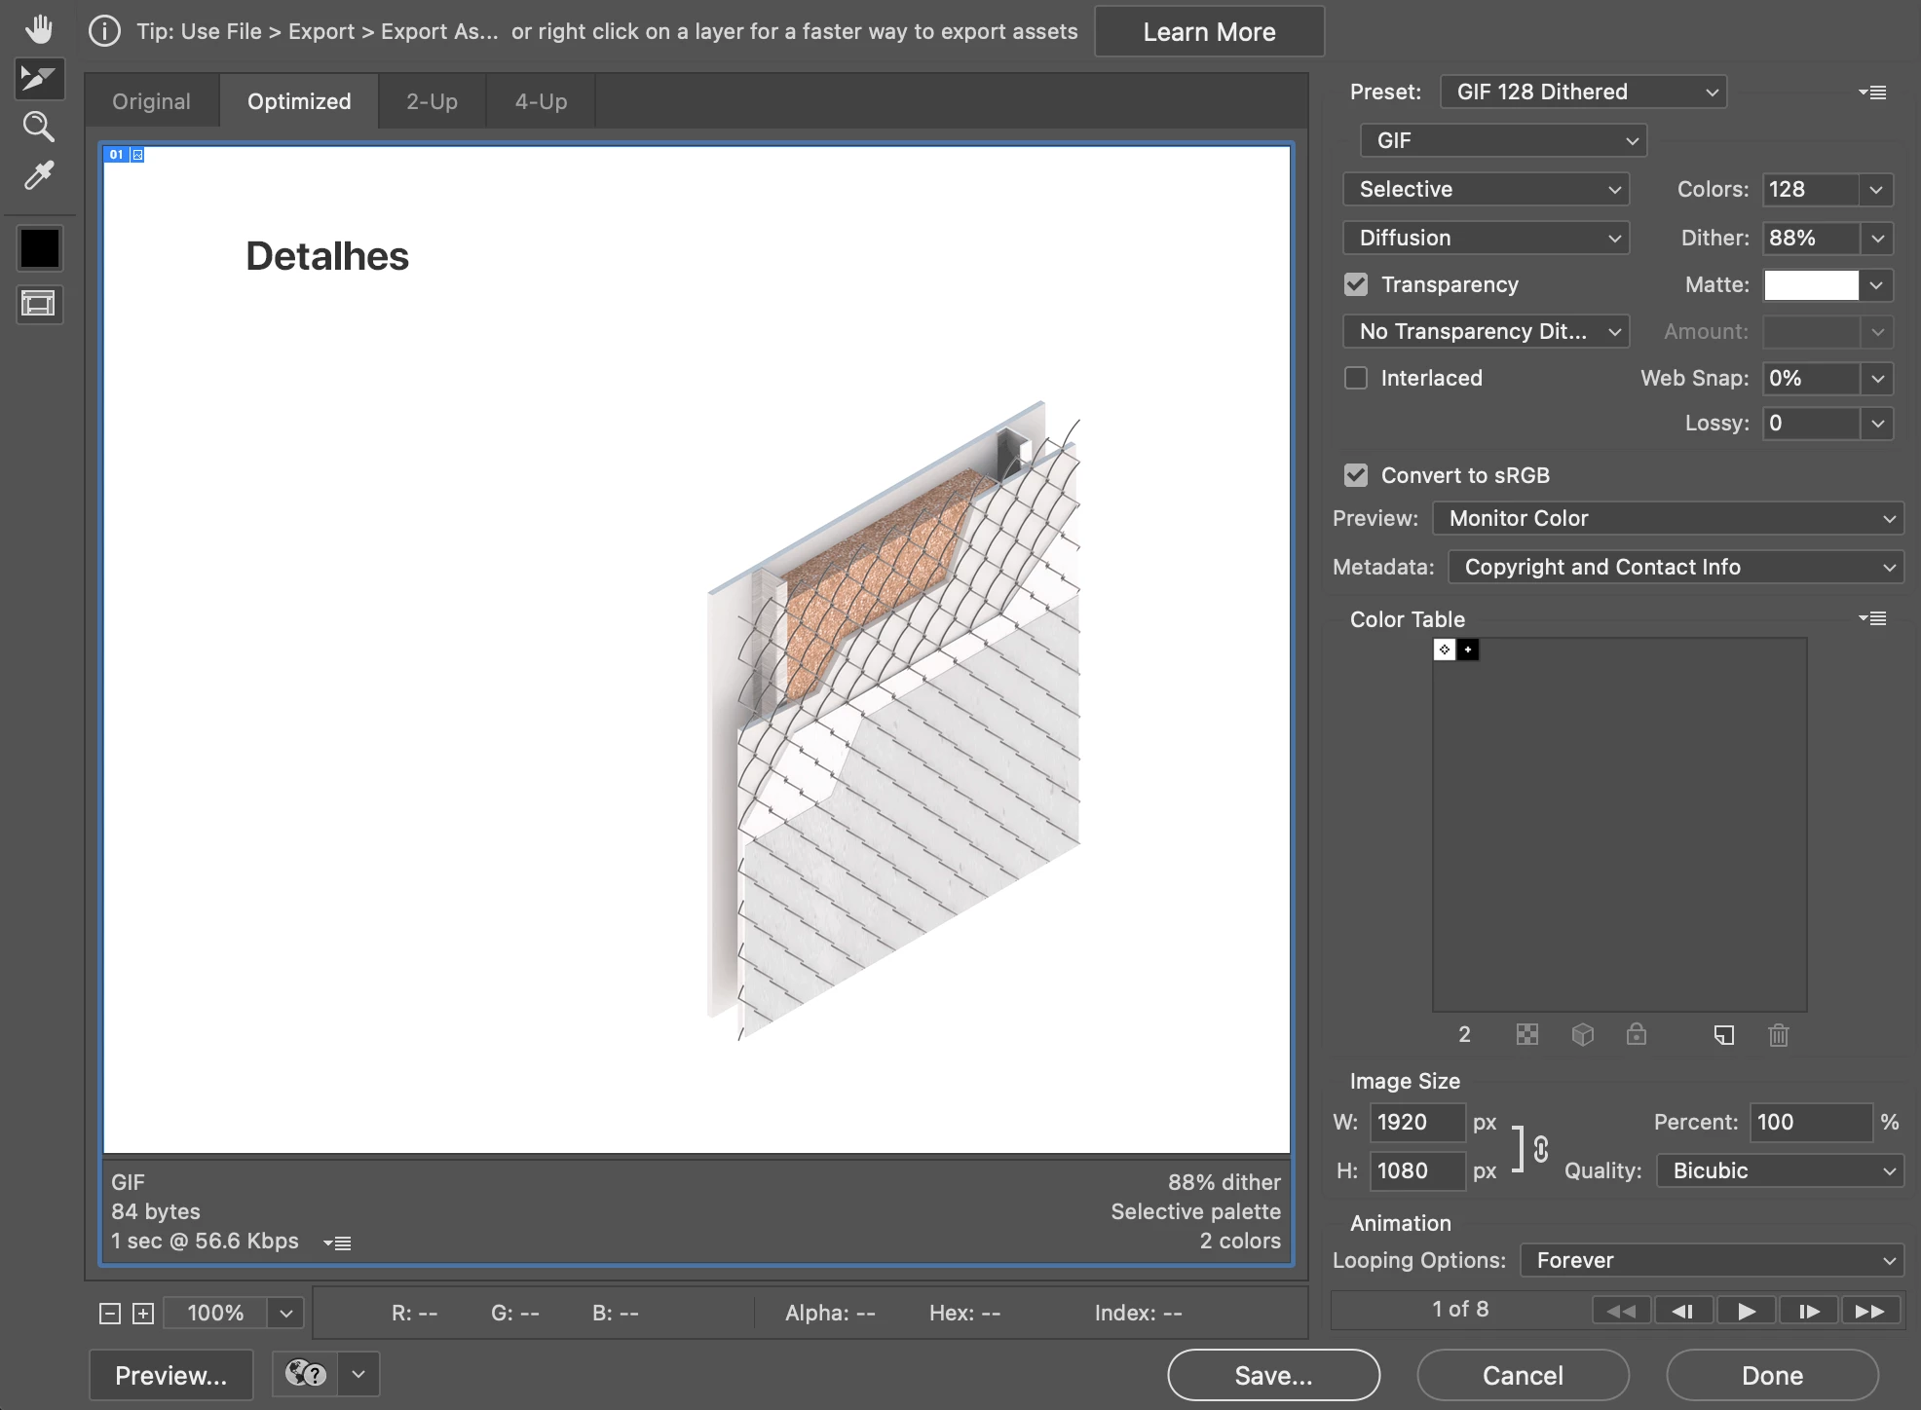Viewport: 1921px width, 1410px height.
Task: Uncheck Convert to sRGB
Action: point(1356,475)
